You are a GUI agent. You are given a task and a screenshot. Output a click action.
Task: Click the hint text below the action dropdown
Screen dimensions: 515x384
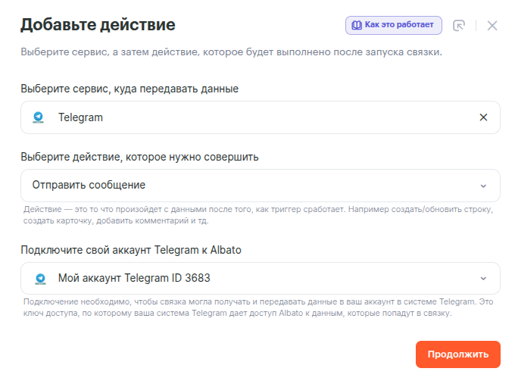click(257, 214)
